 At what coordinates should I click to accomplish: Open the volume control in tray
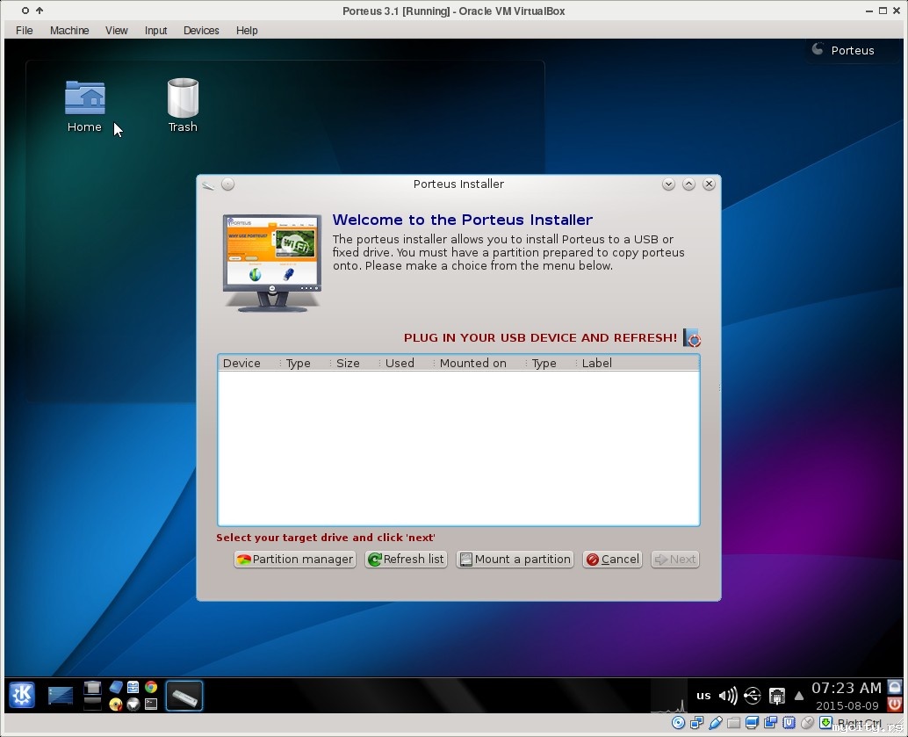728,696
